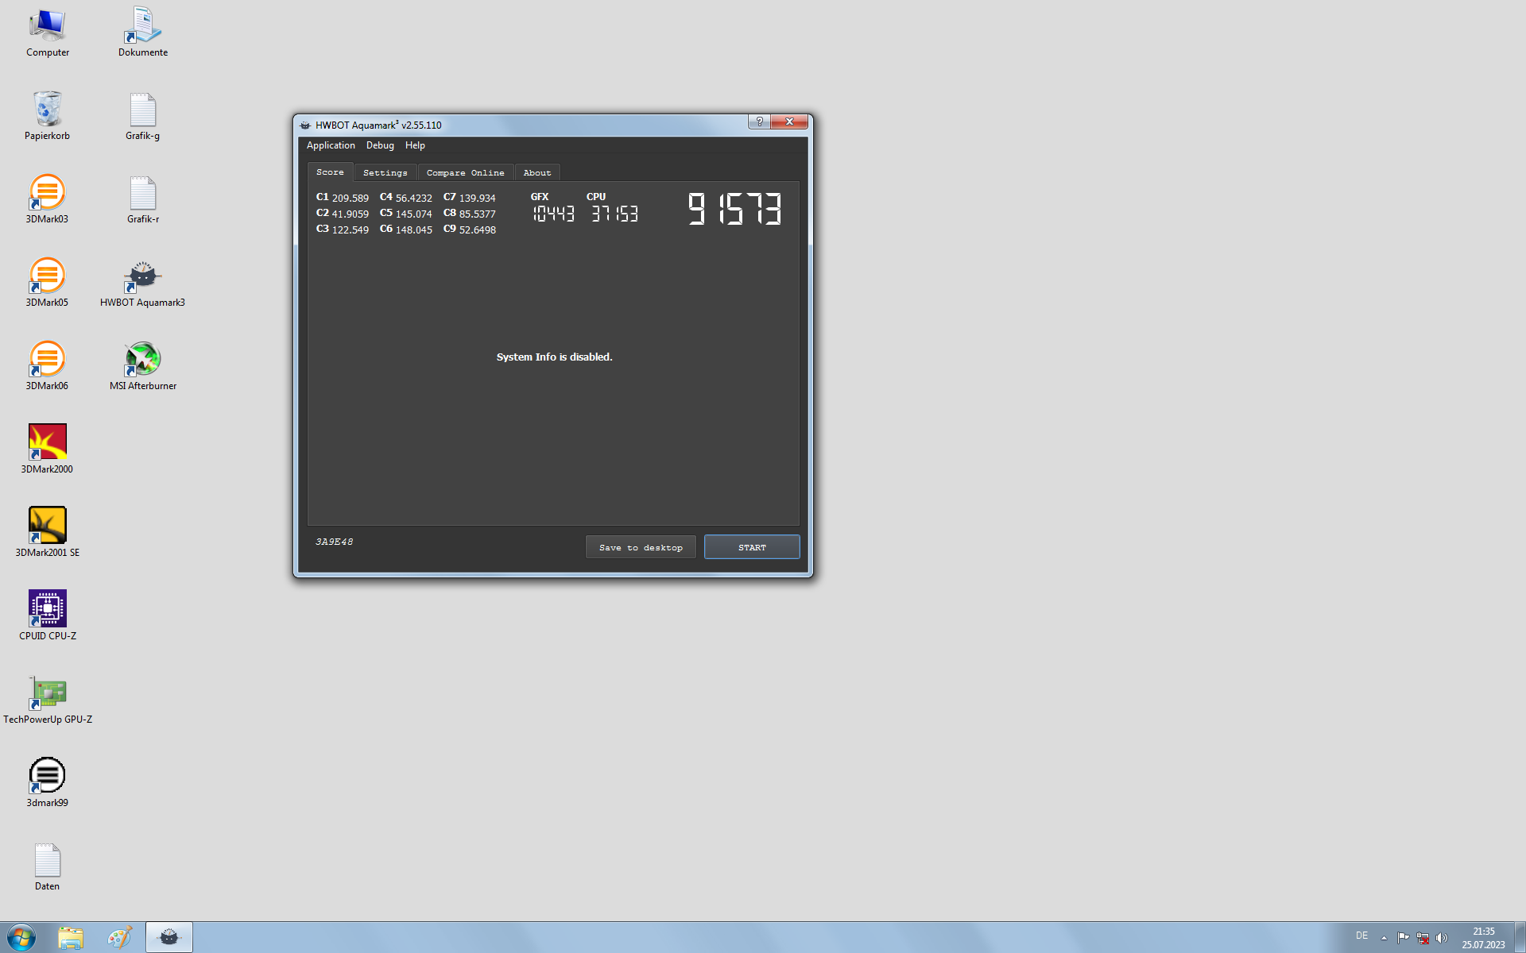Open the Debug menu
The height and width of the screenshot is (953, 1526).
pyautogui.click(x=380, y=145)
